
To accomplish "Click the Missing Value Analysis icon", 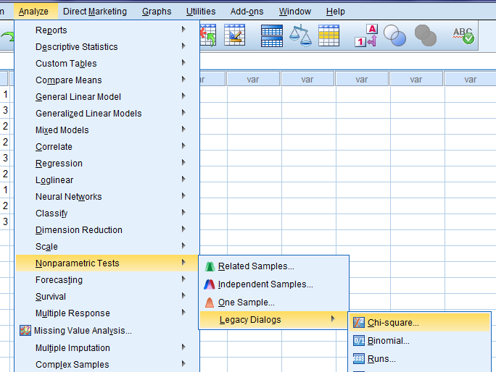I will (x=25, y=331).
